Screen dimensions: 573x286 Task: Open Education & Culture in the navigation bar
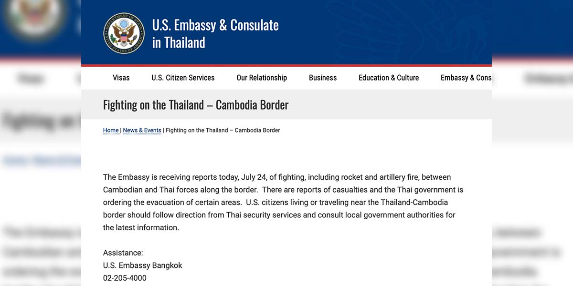point(389,78)
